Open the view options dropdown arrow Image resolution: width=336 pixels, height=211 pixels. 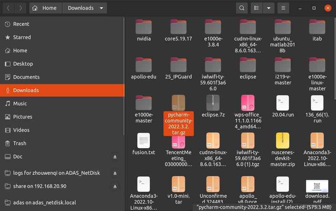tap(269, 8)
